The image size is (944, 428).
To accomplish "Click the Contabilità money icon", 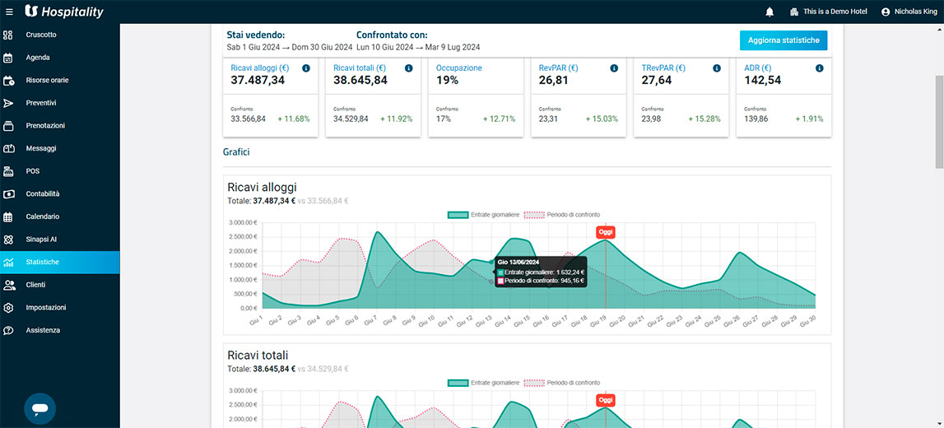I will coord(8,193).
